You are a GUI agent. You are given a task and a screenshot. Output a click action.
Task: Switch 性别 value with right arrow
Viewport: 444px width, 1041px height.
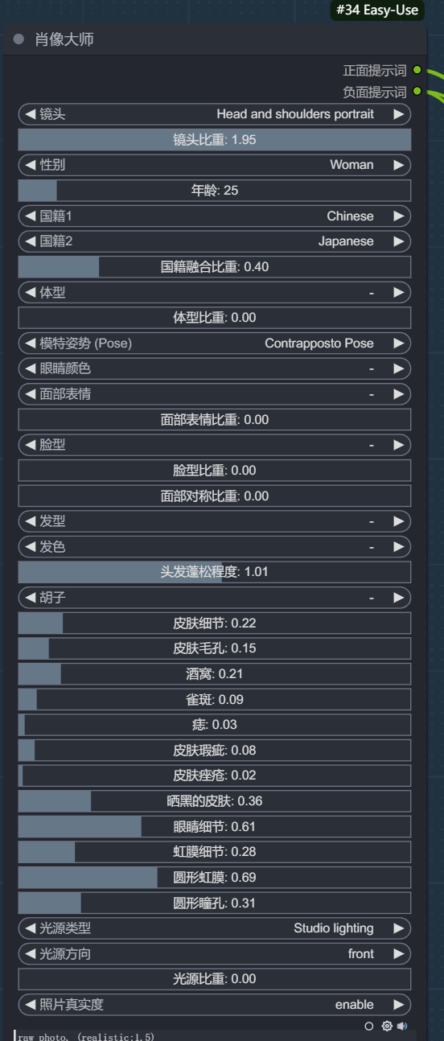(x=399, y=165)
